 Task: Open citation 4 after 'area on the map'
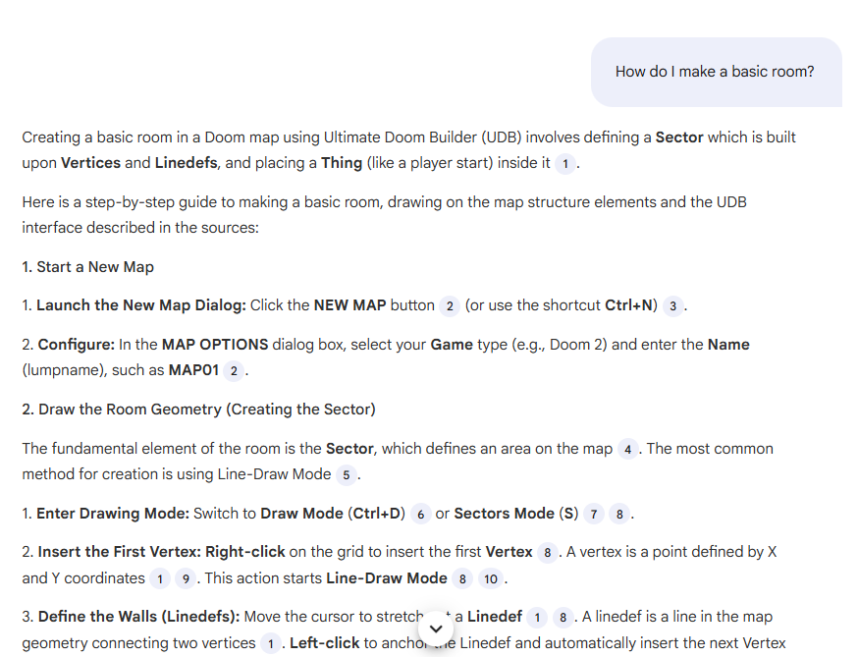[627, 450]
